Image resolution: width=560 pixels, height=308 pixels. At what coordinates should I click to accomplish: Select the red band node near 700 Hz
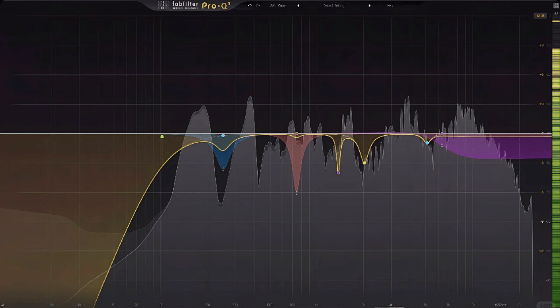(297, 133)
